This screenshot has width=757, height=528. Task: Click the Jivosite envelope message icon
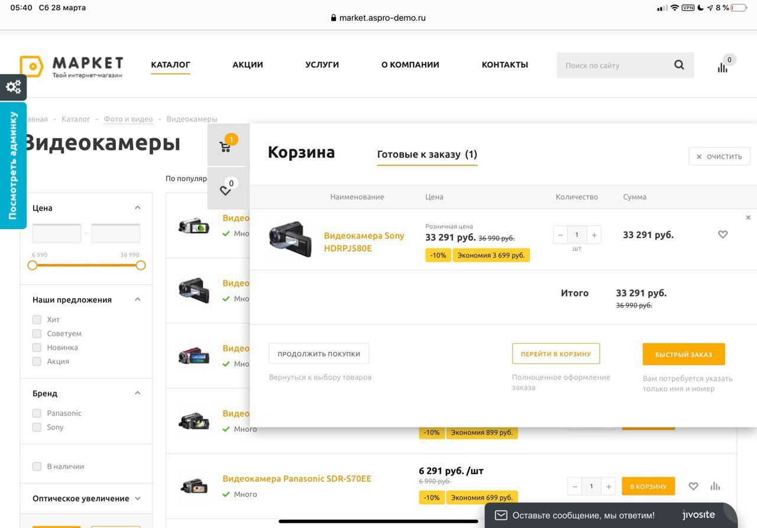click(501, 515)
